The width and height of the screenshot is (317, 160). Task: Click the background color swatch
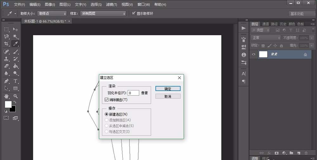(13, 109)
